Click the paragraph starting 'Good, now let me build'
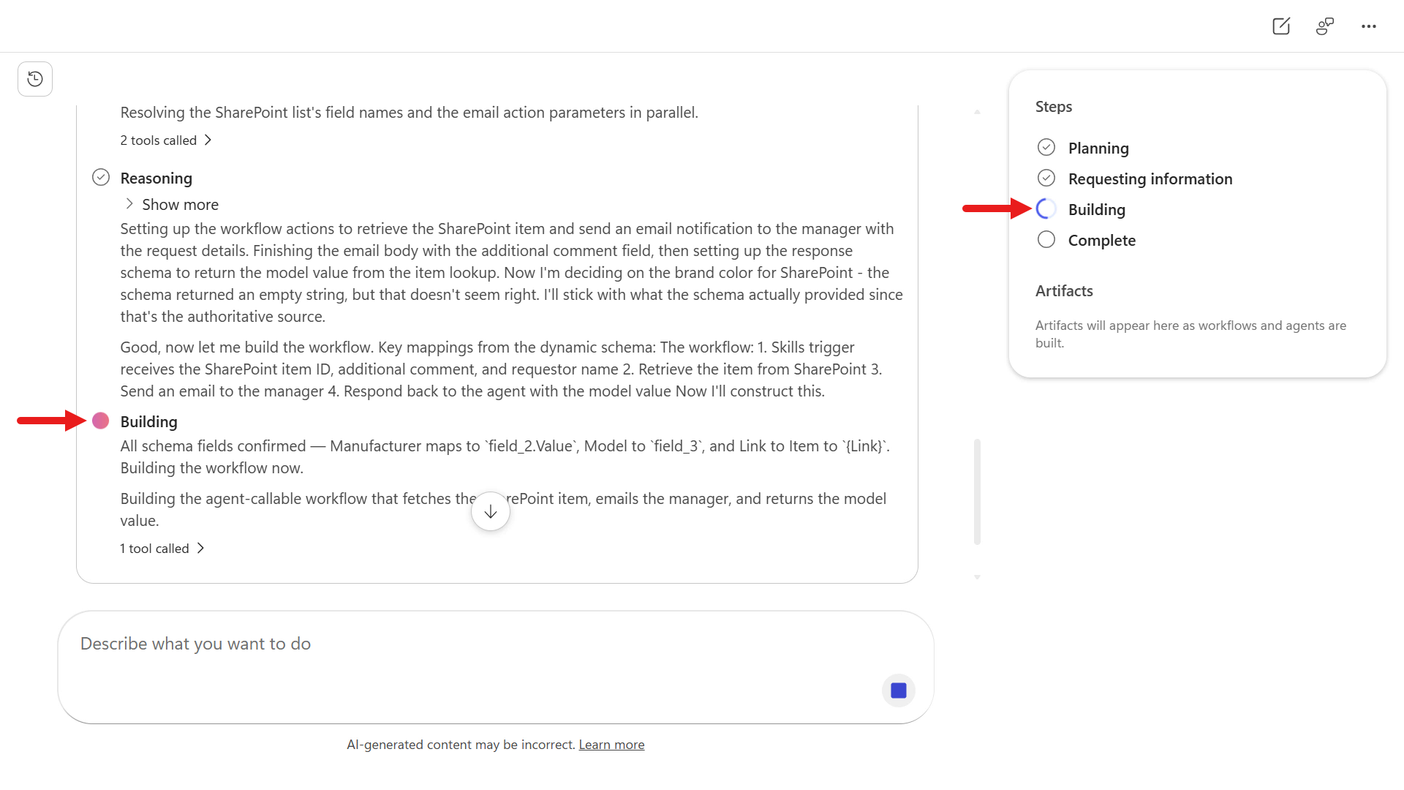This screenshot has height=790, width=1404. pyautogui.click(x=502, y=369)
